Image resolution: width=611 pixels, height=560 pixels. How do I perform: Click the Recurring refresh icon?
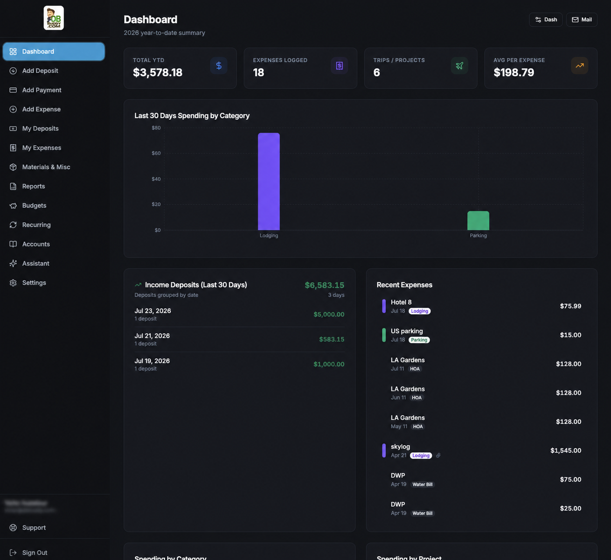coord(13,224)
